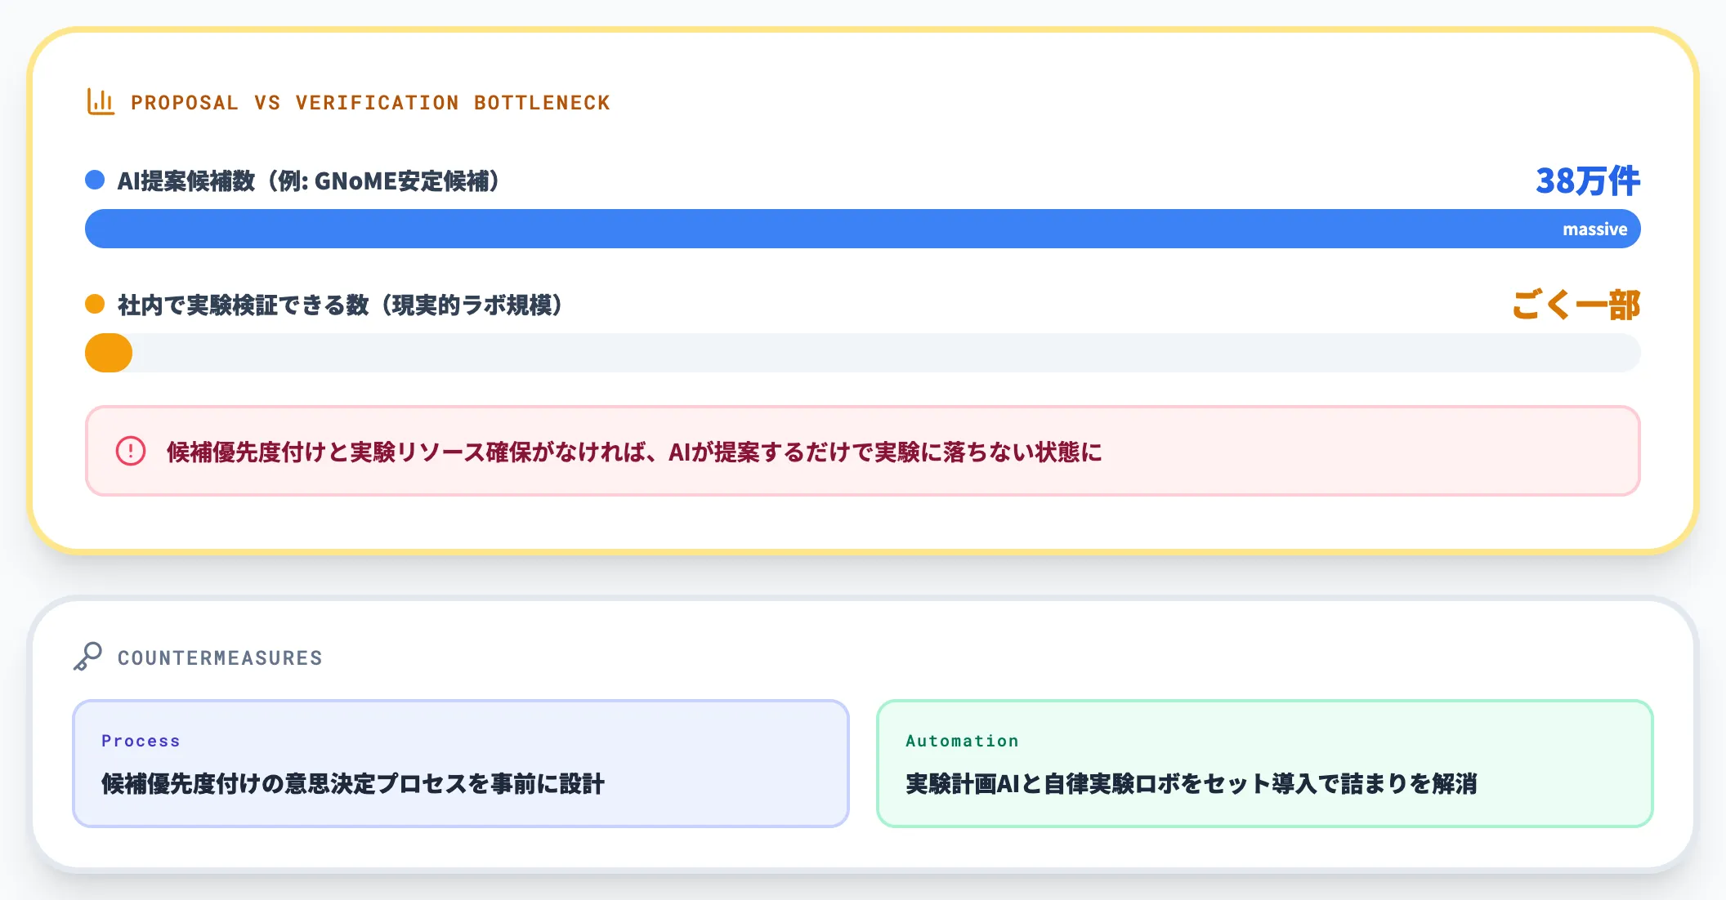Image resolution: width=1726 pixels, height=900 pixels.
Task: Click the 'PROPOSAL VS VERIFICATION BOTTLENECK' heading
Action: pyautogui.click(x=370, y=103)
